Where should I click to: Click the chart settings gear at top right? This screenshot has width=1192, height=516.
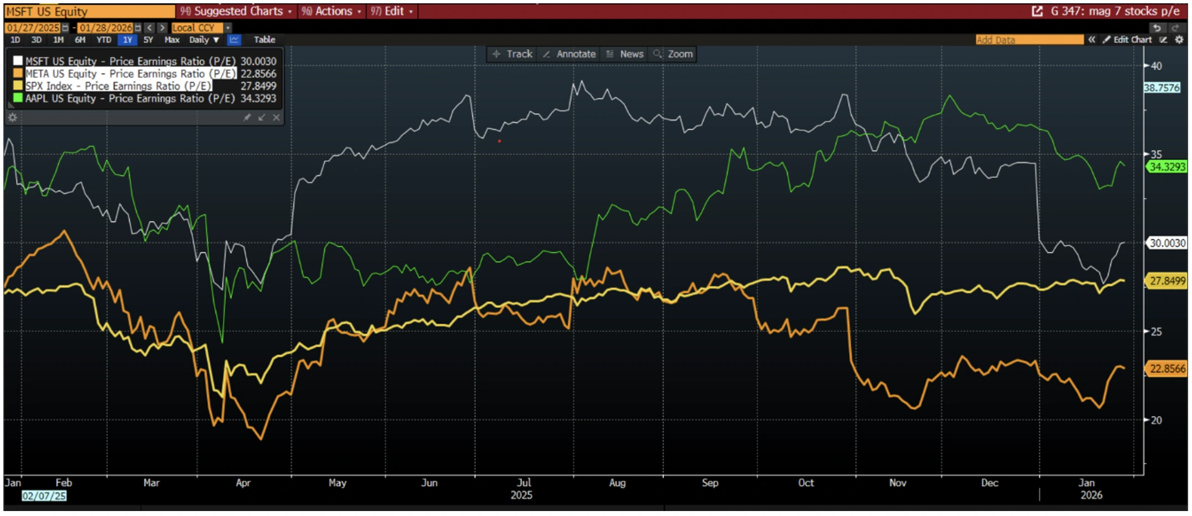1179,40
